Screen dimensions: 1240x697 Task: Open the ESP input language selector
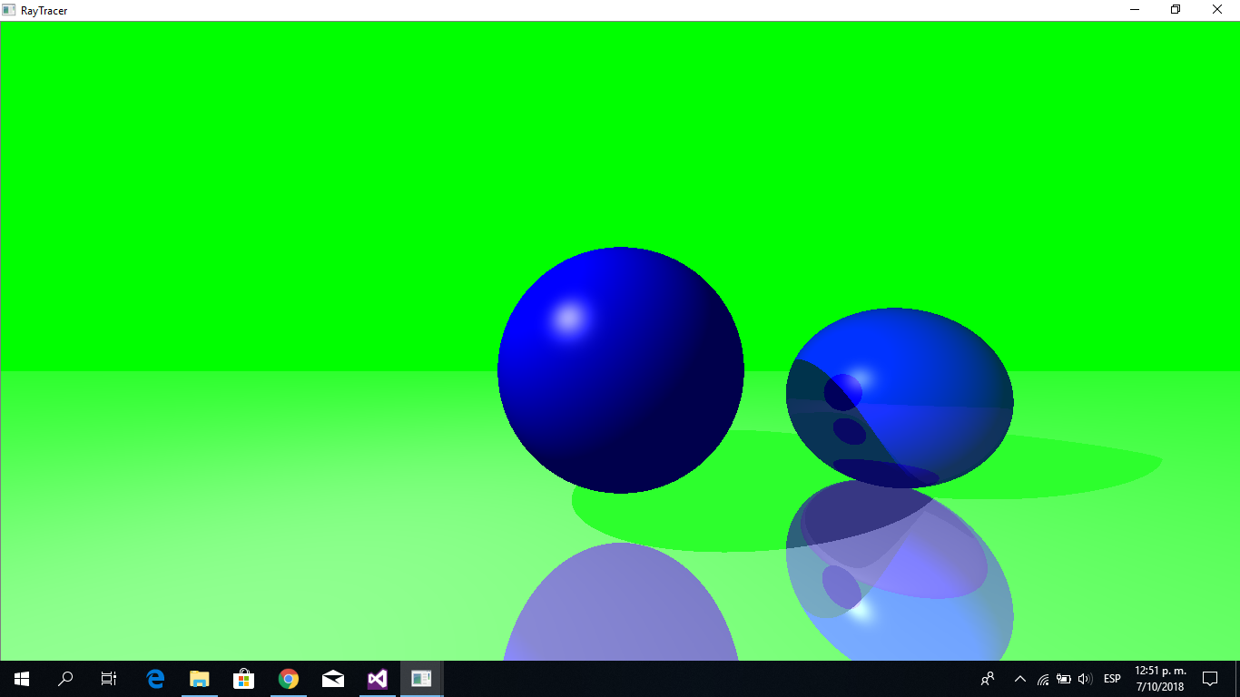click(1112, 679)
